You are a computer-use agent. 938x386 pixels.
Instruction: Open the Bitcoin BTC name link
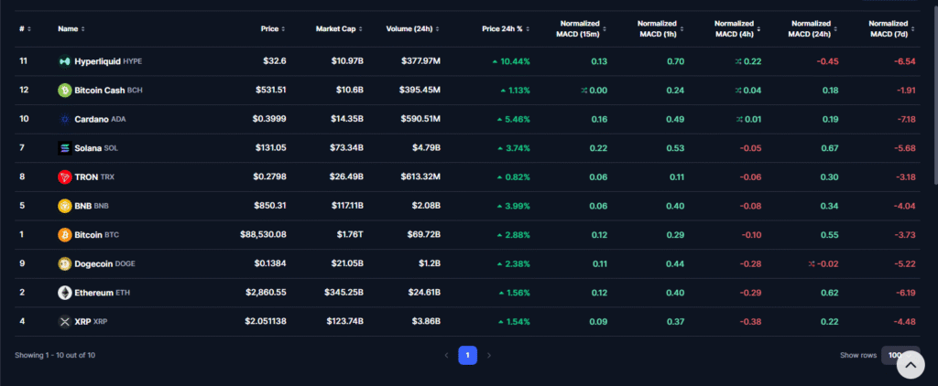pyautogui.click(x=96, y=235)
